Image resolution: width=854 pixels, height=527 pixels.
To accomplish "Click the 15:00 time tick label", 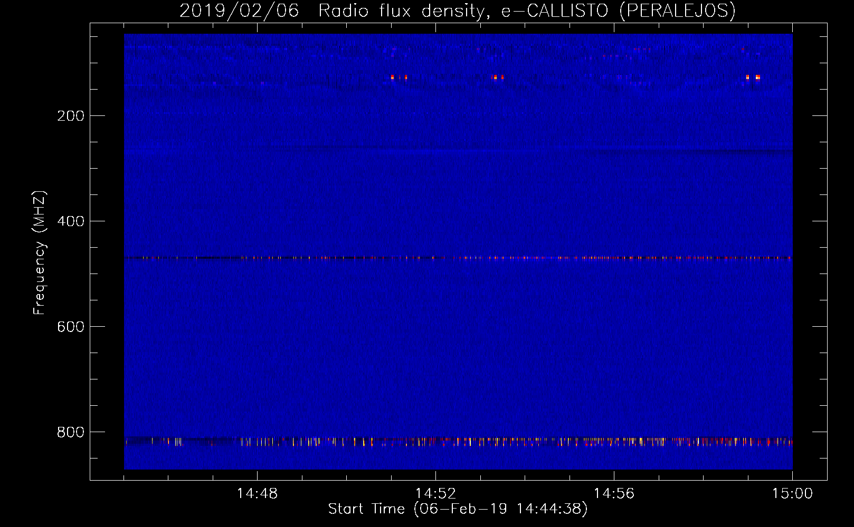I will pos(792,494).
